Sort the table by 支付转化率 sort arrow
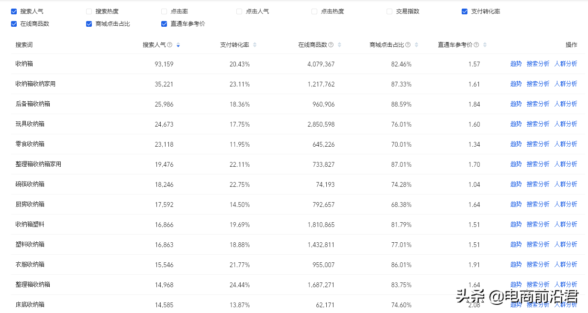 255,44
